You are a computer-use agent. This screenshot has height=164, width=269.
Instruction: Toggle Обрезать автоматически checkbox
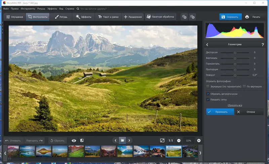click(x=208, y=94)
